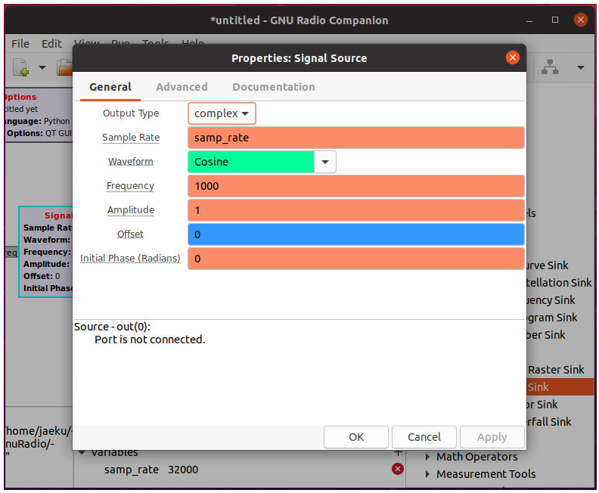Collapse the Variables section
This screenshot has height=493, width=599.
[x=82, y=453]
